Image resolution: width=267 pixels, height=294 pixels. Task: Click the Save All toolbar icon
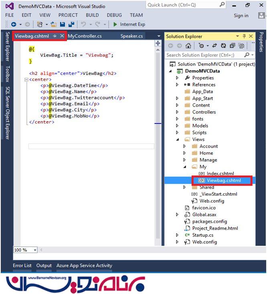click(x=71, y=24)
